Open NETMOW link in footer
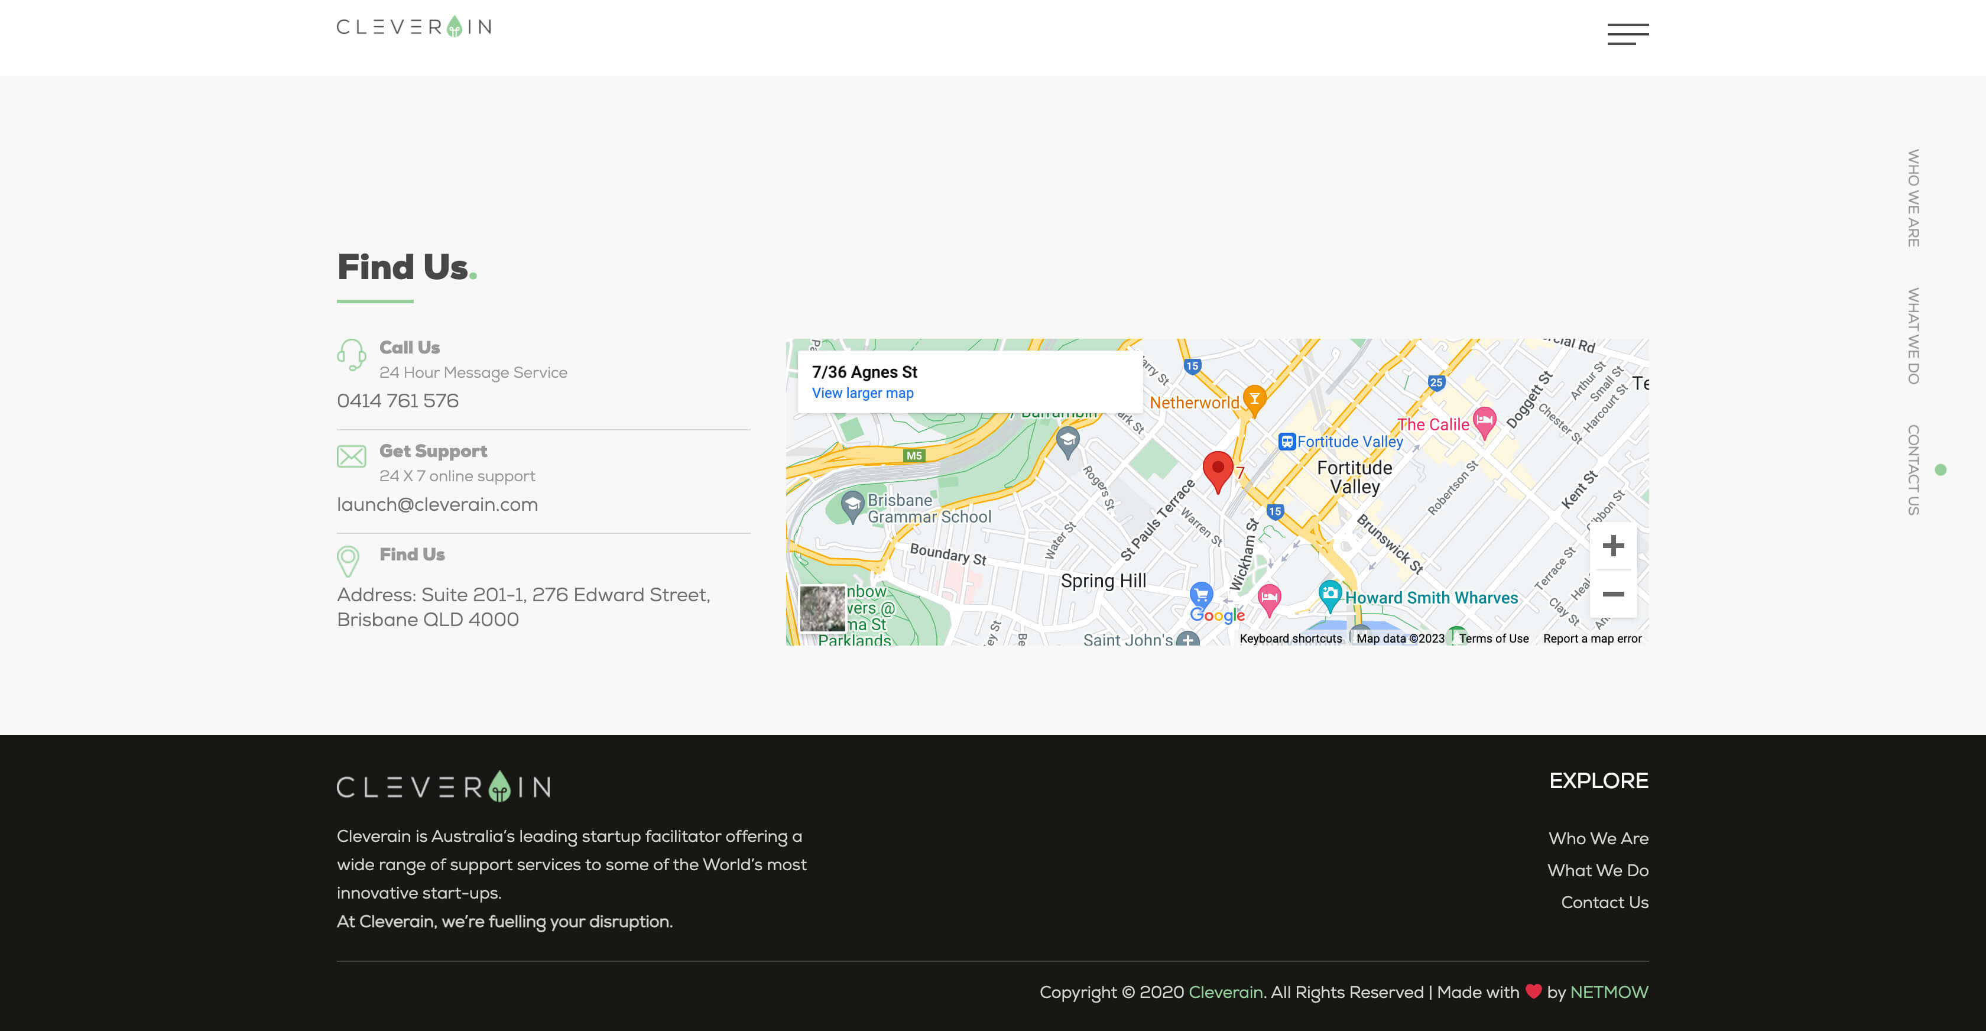Viewport: 1986px width, 1031px height. [1609, 993]
